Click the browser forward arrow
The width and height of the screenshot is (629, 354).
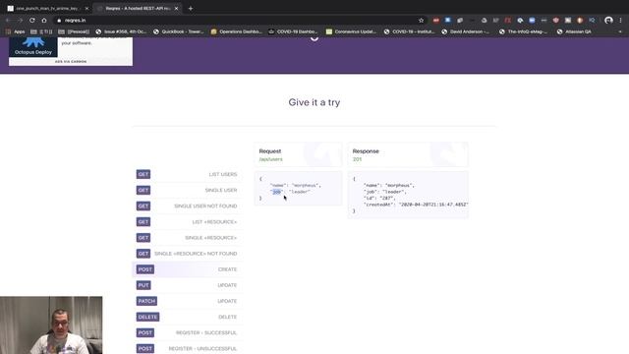pos(20,20)
